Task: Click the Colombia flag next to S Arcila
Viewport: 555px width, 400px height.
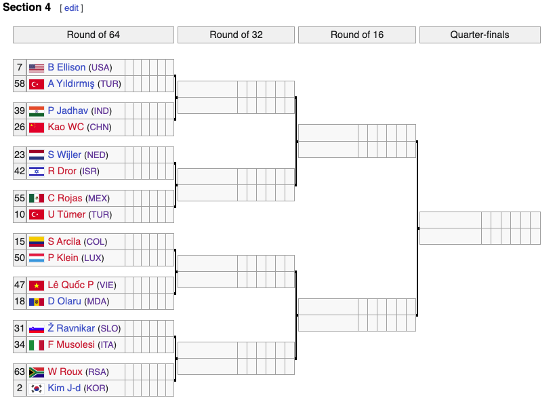Action: tap(37, 242)
